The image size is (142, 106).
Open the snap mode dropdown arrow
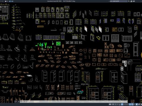(117, 104)
